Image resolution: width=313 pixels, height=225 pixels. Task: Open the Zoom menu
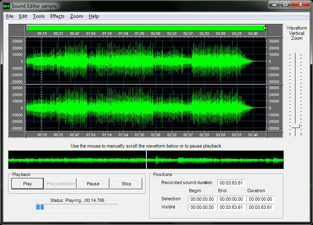point(76,16)
